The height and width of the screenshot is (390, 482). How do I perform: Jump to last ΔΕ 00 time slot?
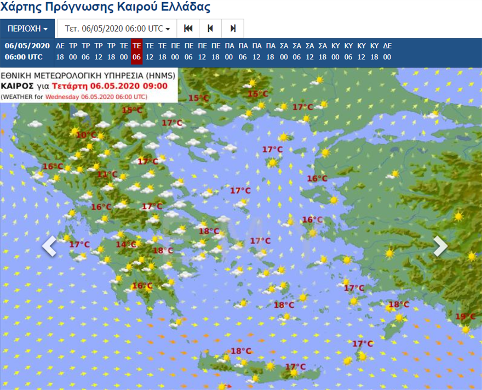(387, 51)
